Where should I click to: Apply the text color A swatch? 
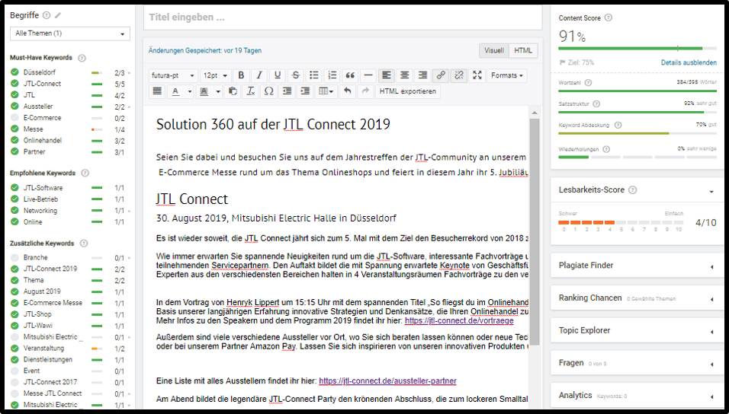[x=175, y=91]
